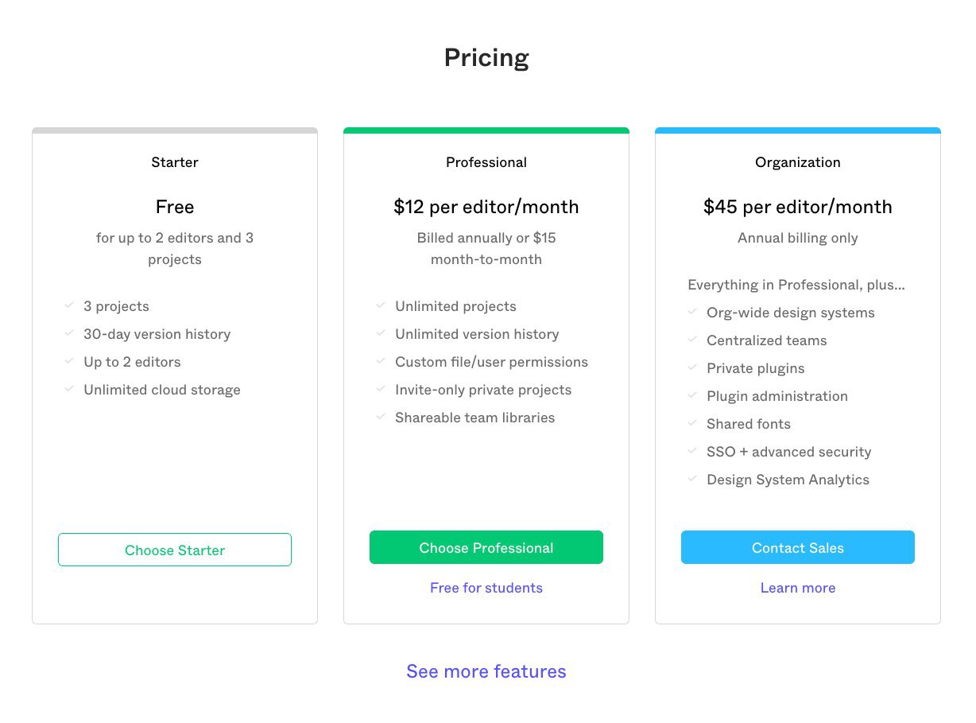Click the checkmark beside Org-wide design systems
The height and width of the screenshot is (723, 976).
[x=692, y=312]
